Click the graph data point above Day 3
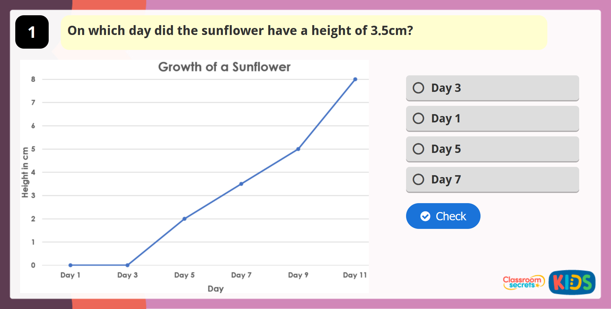The width and height of the screenshot is (611, 309). tap(127, 265)
